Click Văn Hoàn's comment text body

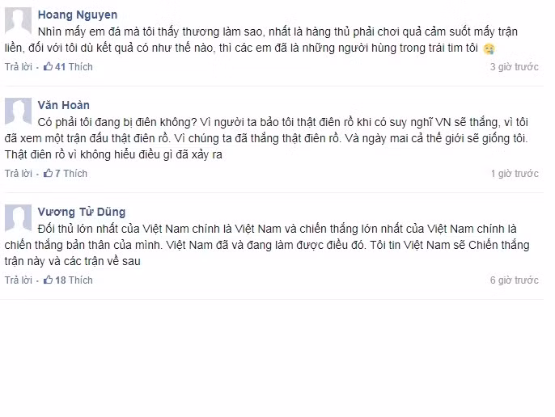click(266, 139)
